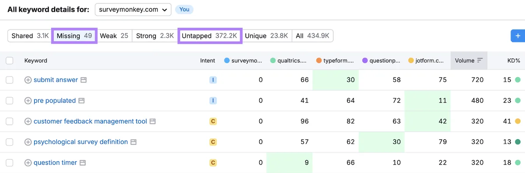The height and width of the screenshot is (173, 525).
Task: Click intent badge I for 'submit answer'
Action: pyautogui.click(x=213, y=80)
